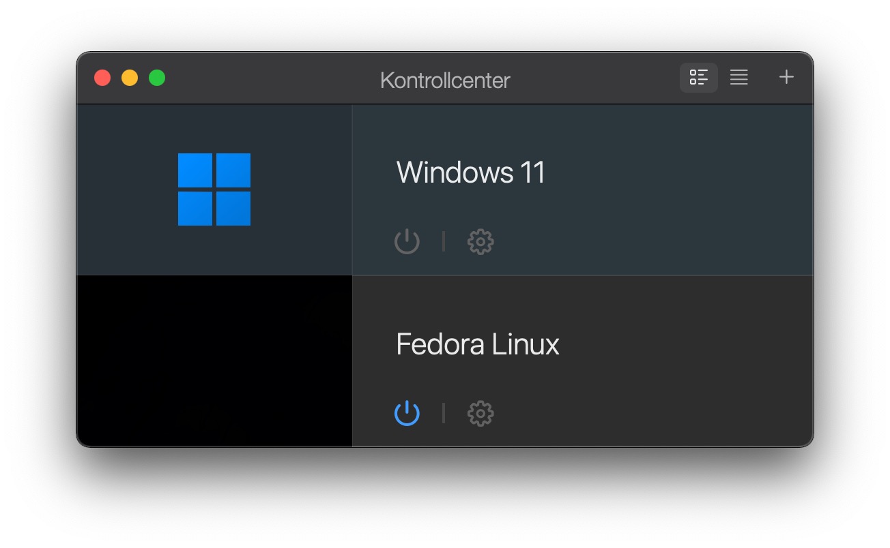Switch to the expanded detail view
The image size is (890, 548).
(698, 78)
